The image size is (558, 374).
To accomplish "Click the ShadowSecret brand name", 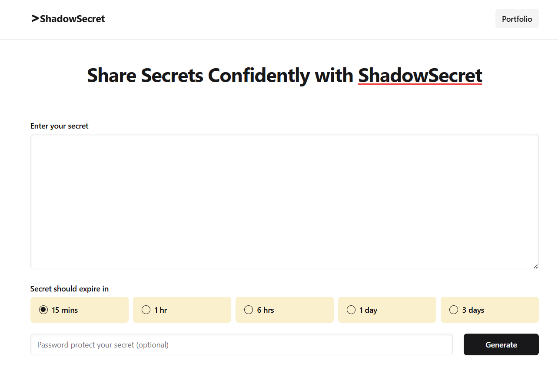I will point(72,19).
